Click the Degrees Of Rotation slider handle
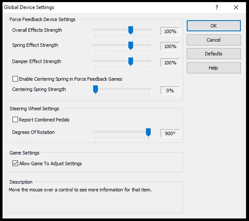 click(148, 132)
